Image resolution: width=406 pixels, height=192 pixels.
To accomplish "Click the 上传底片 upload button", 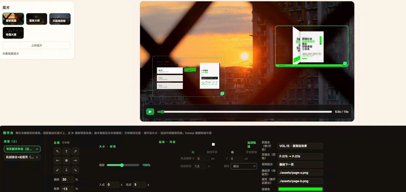I will [x=37, y=46].
